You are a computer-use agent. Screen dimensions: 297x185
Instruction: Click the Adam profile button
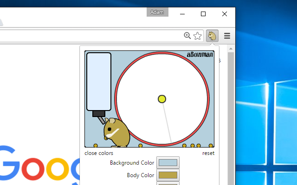(157, 12)
